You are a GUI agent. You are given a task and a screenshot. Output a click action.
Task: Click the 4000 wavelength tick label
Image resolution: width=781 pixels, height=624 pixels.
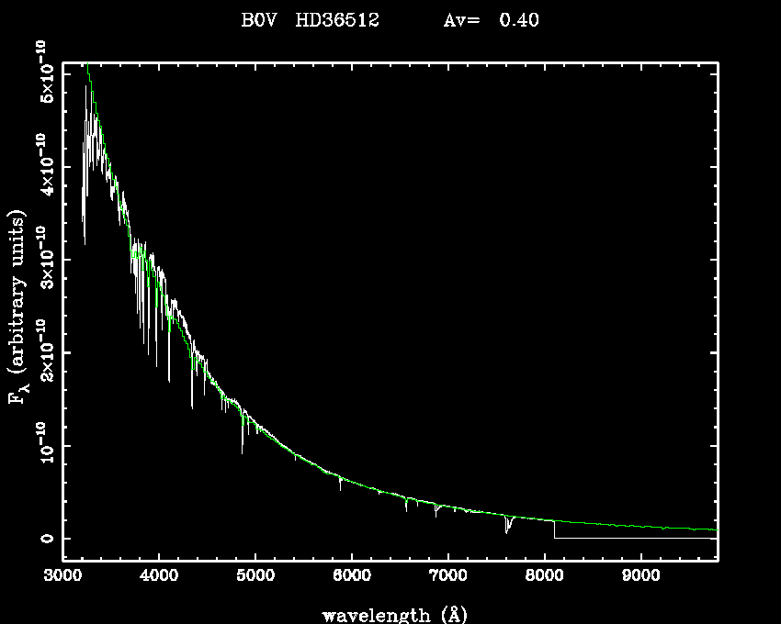click(x=159, y=576)
